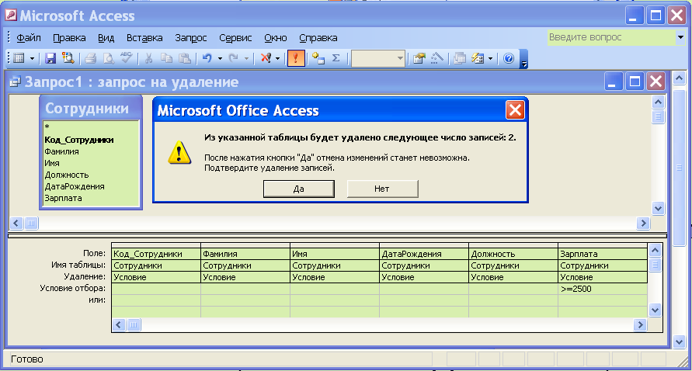Image resolution: width=692 pixels, height=371 pixels.
Task: Select Имя in the Сотрудники field list
Action: 51,163
